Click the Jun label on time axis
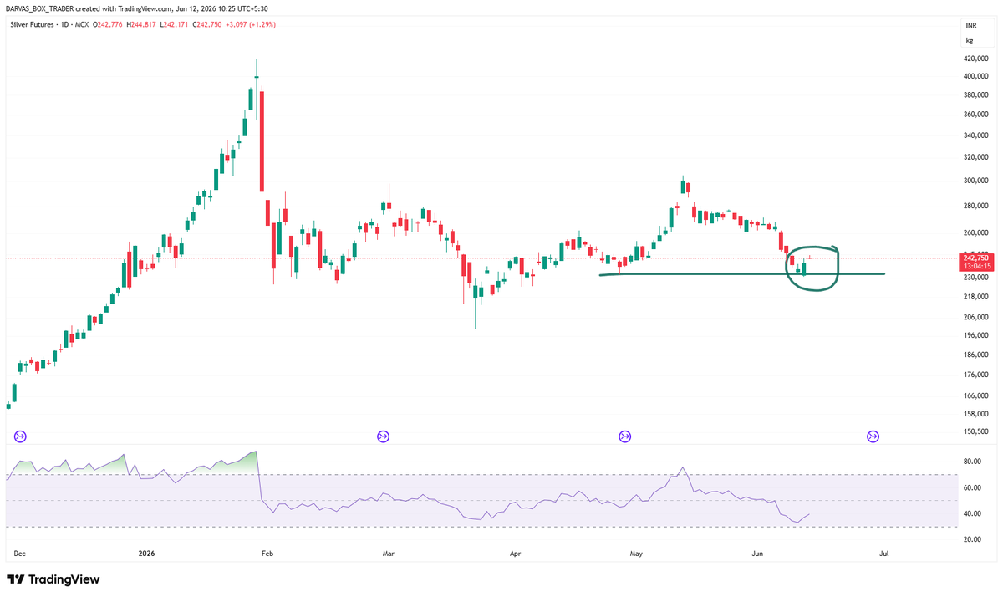This screenshot has width=1003, height=597. click(x=758, y=554)
